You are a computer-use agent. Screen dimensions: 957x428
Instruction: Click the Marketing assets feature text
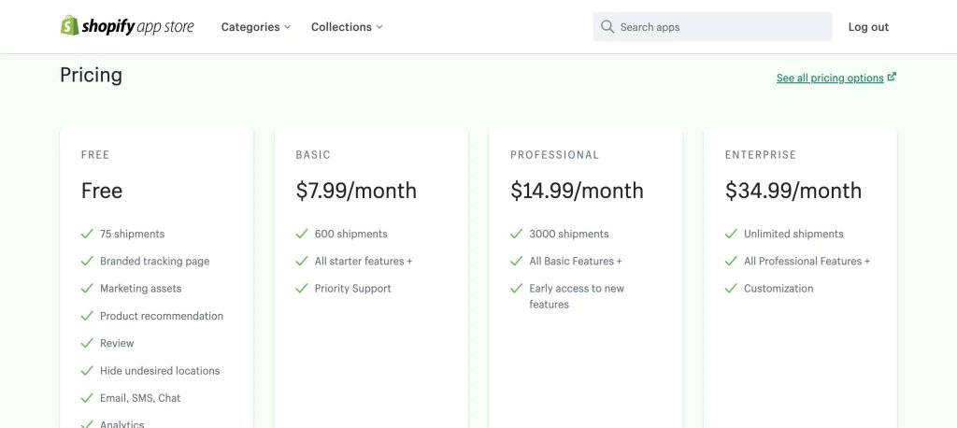click(x=140, y=288)
